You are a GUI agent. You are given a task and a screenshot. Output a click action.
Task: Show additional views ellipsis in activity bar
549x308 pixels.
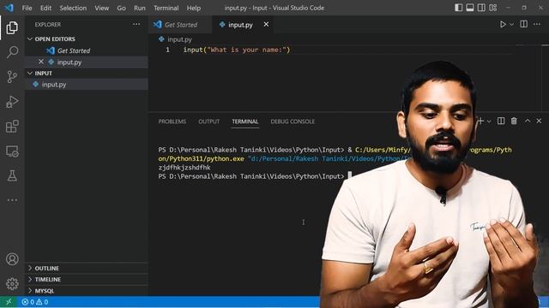pyautogui.click(x=12, y=200)
